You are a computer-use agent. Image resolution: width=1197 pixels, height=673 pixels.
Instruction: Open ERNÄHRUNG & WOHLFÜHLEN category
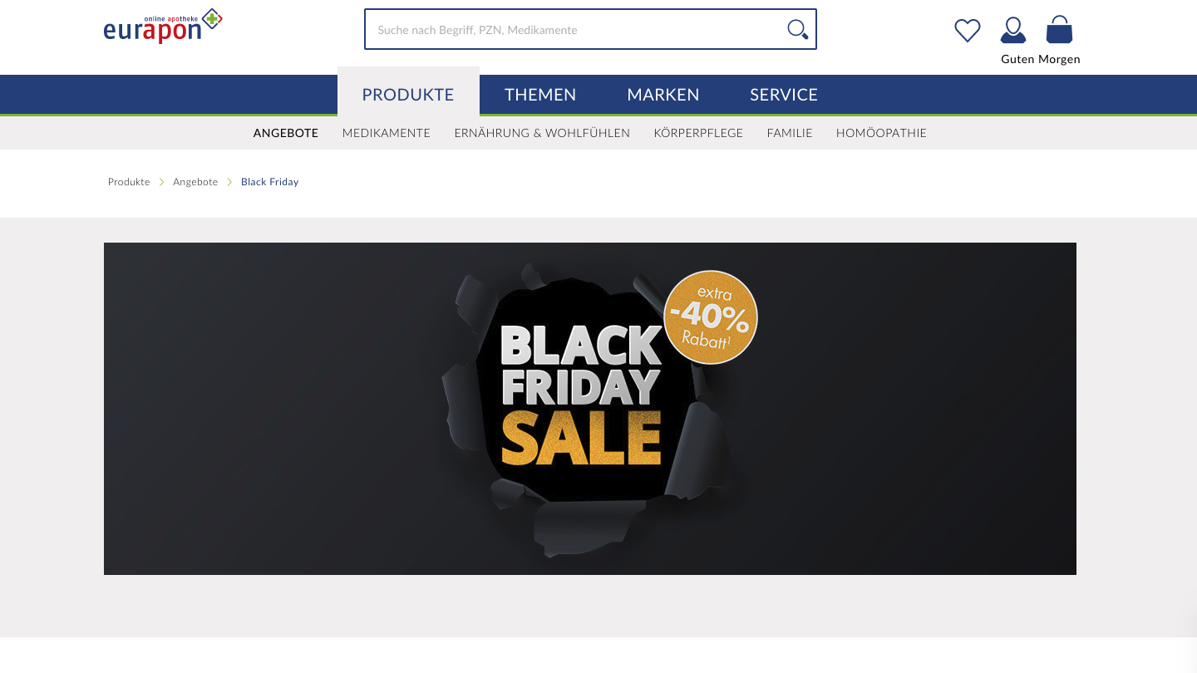pos(542,133)
